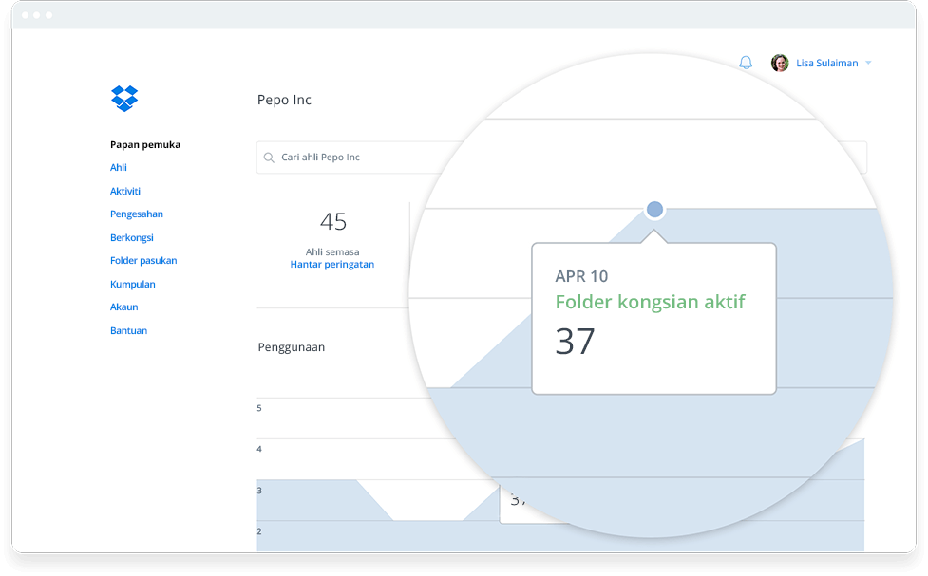Click the Penggunaan usage chart area

point(290,347)
